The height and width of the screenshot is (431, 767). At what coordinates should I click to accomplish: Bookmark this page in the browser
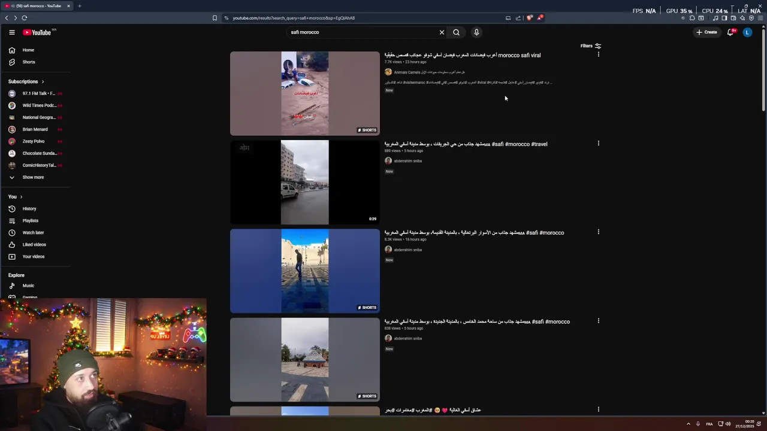click(x=215, y=18)
